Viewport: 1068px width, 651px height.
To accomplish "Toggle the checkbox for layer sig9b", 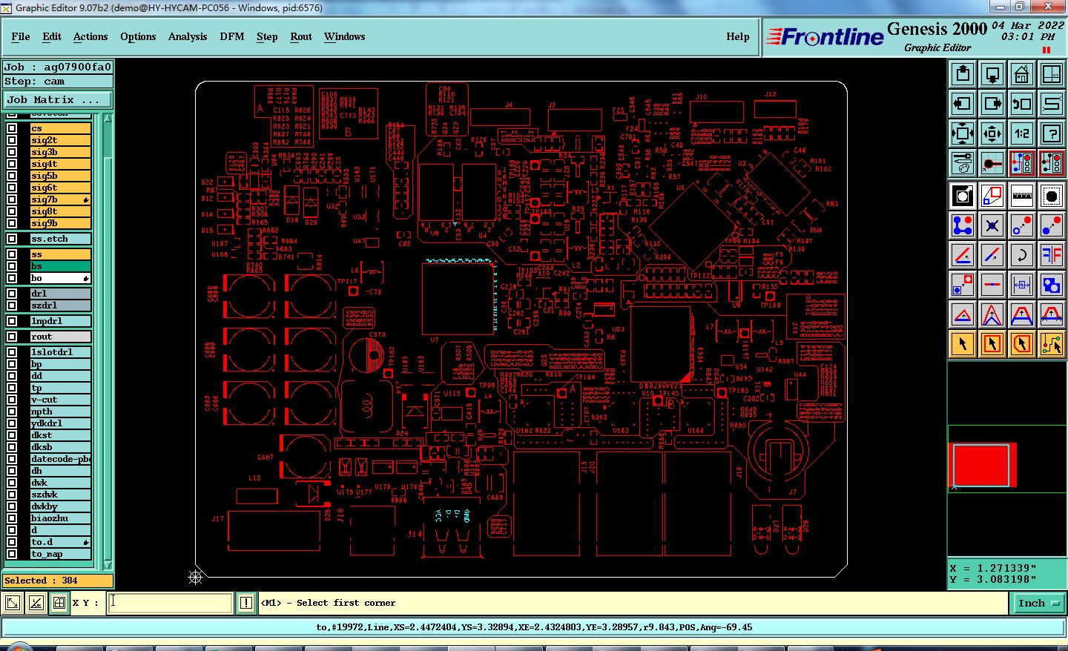I will [12, 223].
